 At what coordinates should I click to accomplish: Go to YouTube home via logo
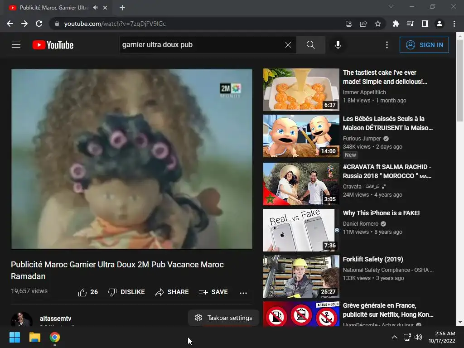(53, 45)
